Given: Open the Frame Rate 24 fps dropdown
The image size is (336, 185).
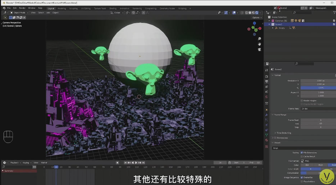Looking at the screenshot, I should [x=318, y=109].
